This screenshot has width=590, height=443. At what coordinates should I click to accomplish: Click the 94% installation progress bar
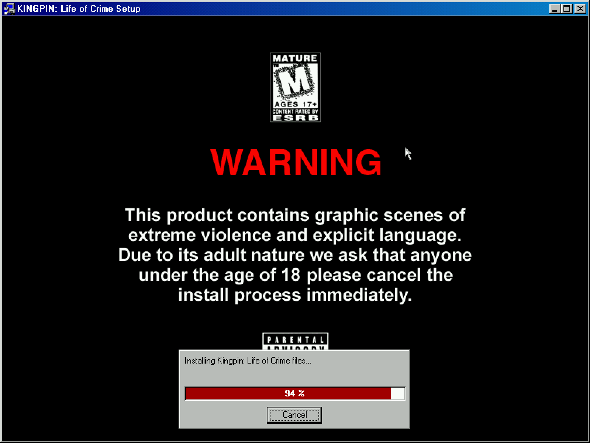[x=295, y=393]
